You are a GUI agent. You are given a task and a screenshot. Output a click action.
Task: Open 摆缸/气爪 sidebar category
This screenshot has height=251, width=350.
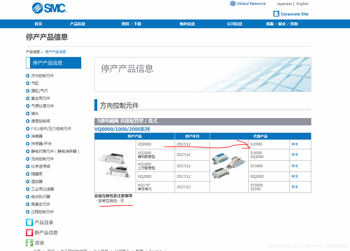40,91
